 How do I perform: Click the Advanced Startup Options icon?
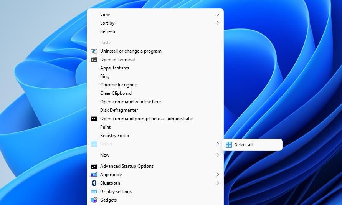click(x=94, y=166)
